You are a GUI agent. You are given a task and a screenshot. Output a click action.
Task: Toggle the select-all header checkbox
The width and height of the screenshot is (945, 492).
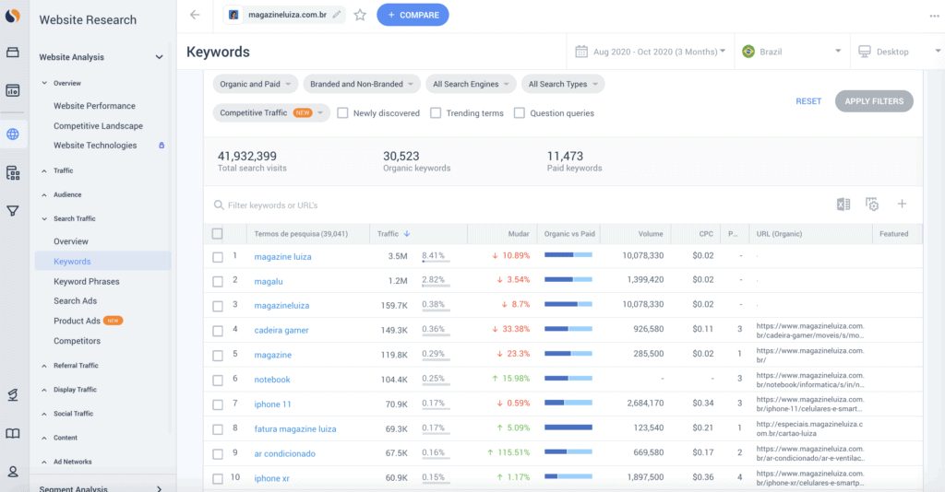click(218, 234)
